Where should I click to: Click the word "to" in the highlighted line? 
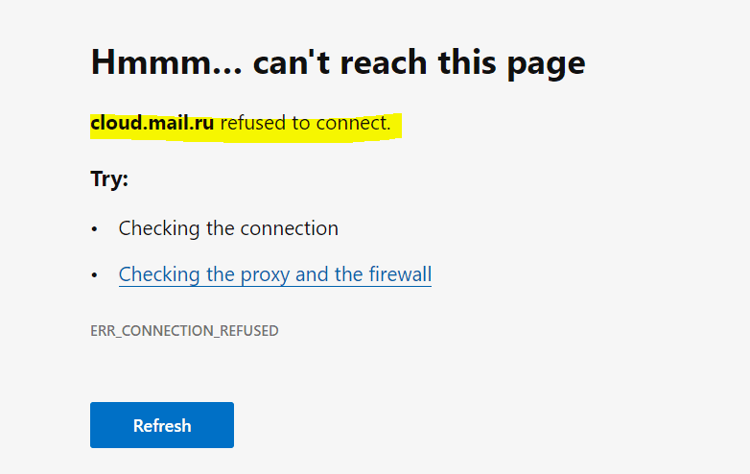pyautogui.click(x=301, y=123)
